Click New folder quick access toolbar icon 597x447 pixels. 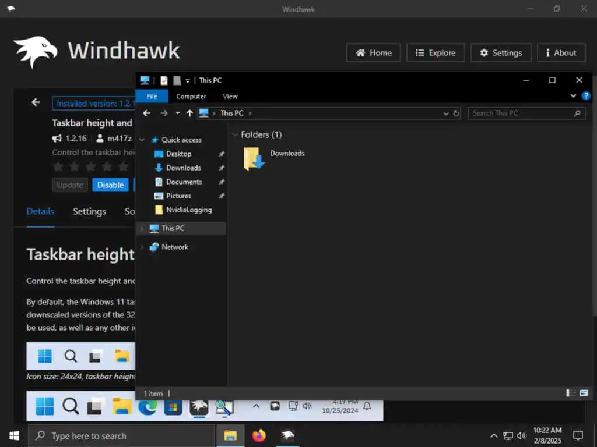pos(177,80)
